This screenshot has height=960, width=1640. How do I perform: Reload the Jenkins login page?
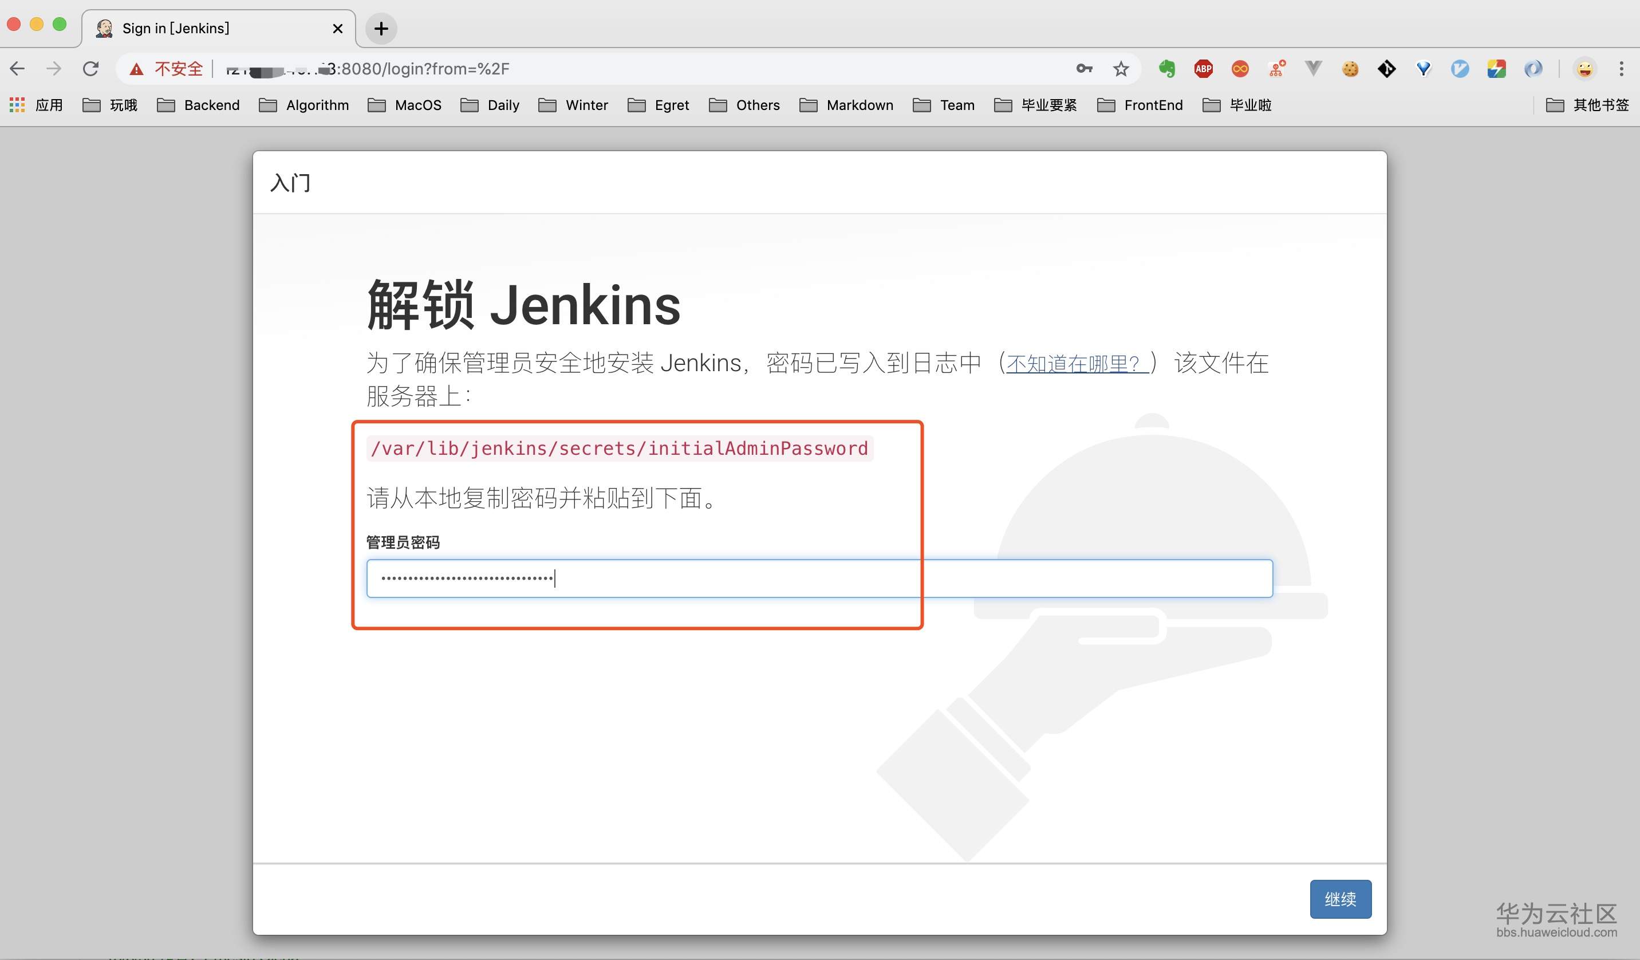click(91, 68)
